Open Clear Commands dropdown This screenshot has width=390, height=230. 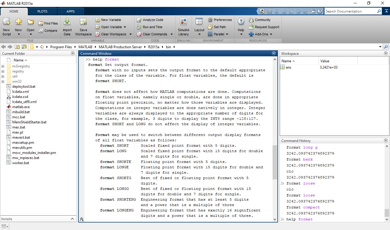pyautogui.click(x=172, y=34)
